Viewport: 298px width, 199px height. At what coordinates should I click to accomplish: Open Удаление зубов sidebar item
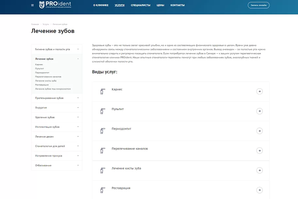(45, 117)
